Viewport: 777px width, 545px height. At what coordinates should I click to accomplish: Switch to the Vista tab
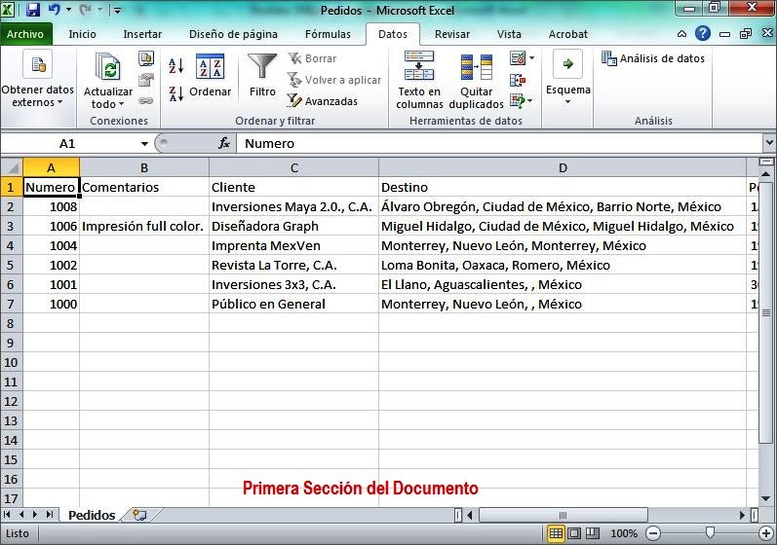point(509,34)
